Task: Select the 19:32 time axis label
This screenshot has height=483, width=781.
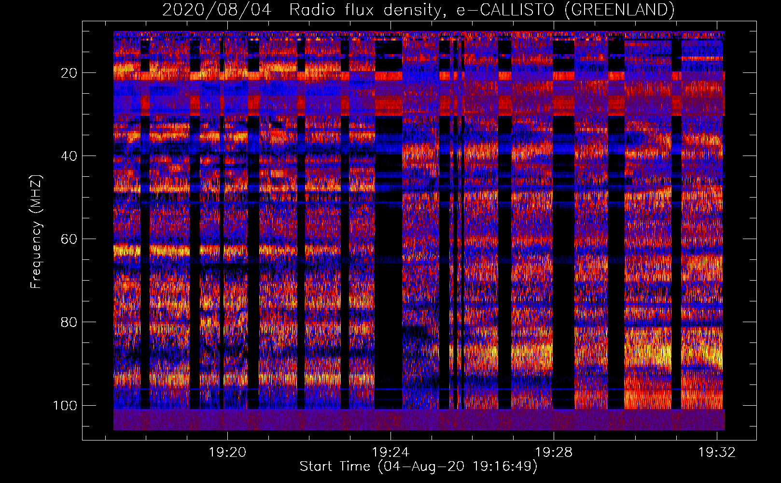Action: [x=717, y=452]
